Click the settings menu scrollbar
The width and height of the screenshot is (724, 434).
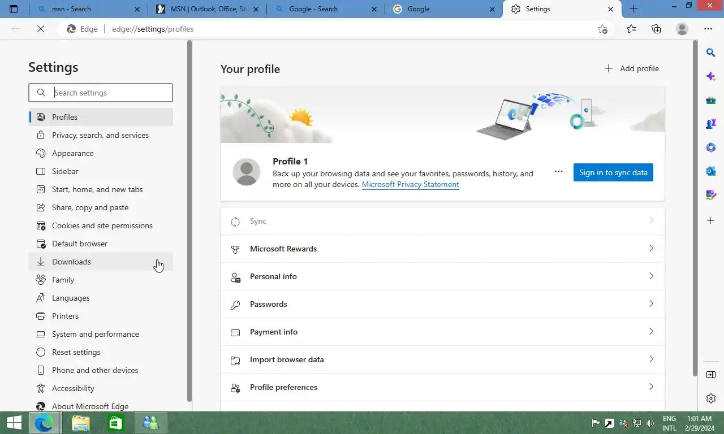pyautogui.click(x=189, y=220)
